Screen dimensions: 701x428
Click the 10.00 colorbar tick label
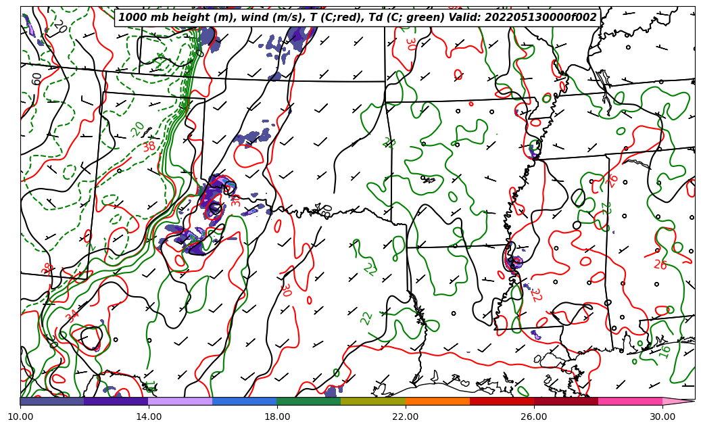(x=20, y=417)
